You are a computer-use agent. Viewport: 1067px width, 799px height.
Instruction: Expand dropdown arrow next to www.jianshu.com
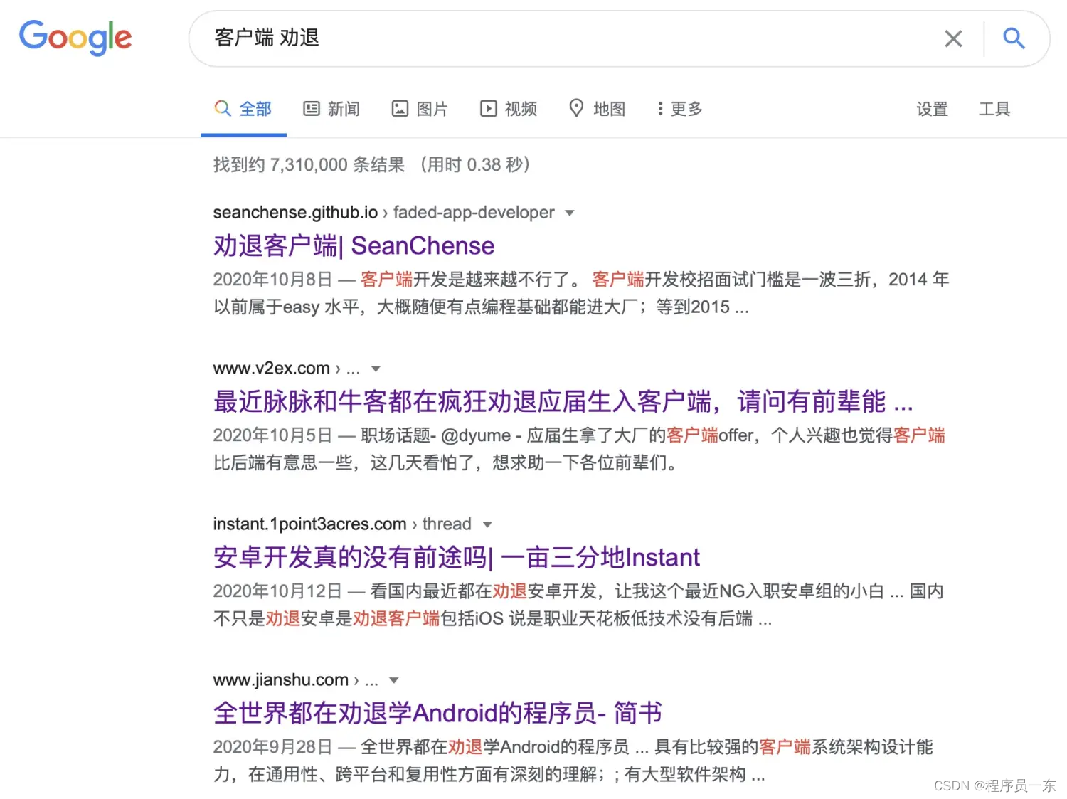coord(394,680)
